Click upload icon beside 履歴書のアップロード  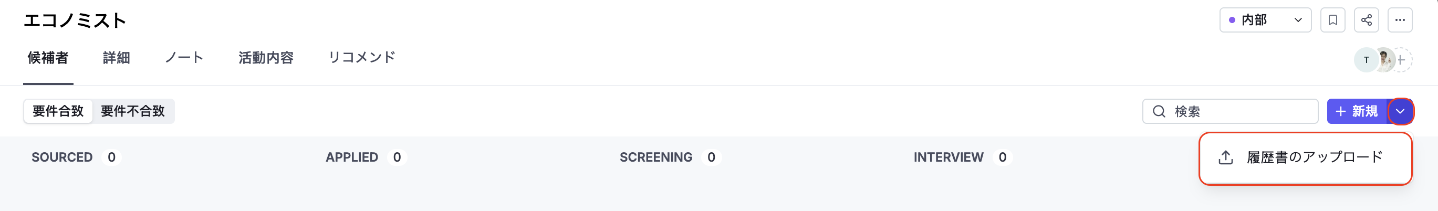[x=1225, y=157]
